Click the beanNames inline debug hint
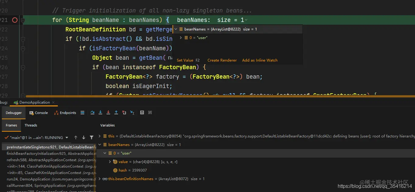The image size is (415, 192). (212, 20)
